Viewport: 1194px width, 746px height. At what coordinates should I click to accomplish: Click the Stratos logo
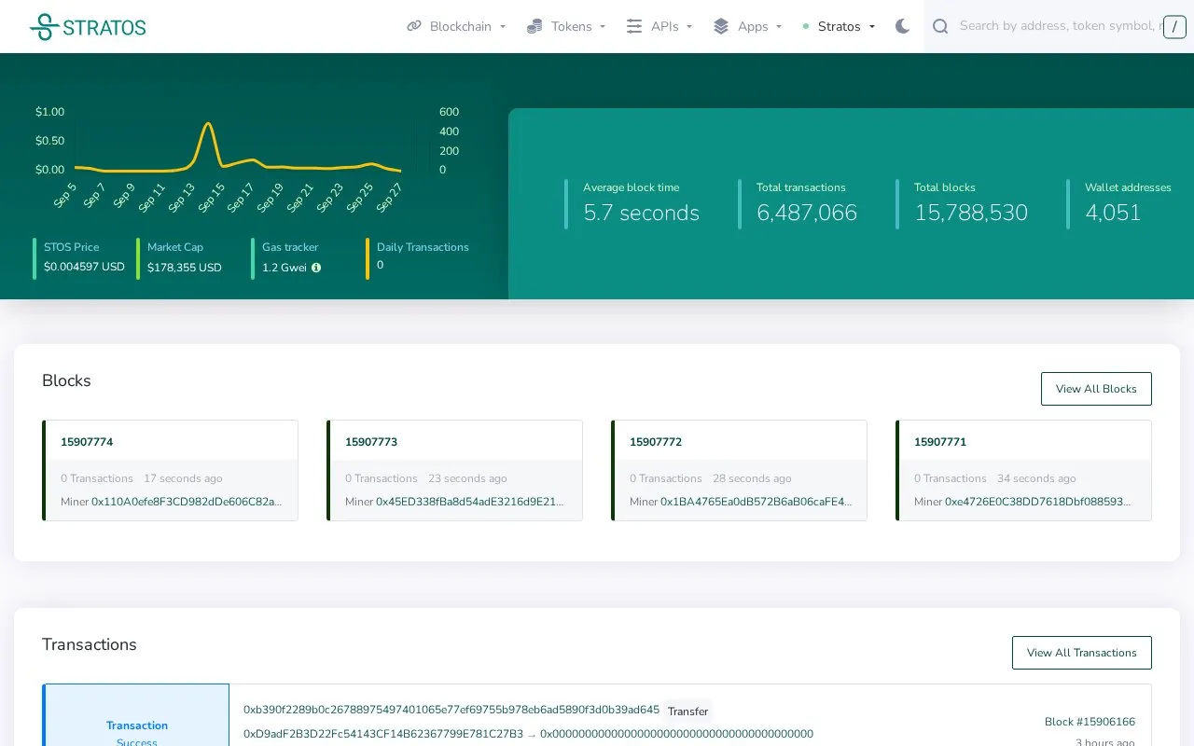pos(88,27)
